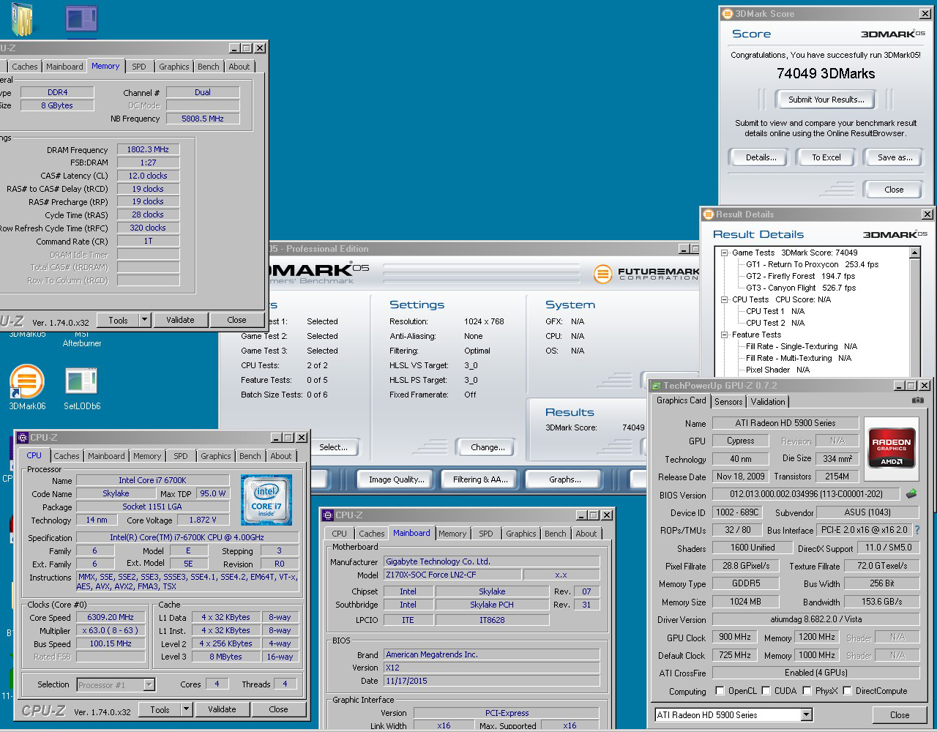Click the 3DMark Score window title icon

tap(727, 14)
